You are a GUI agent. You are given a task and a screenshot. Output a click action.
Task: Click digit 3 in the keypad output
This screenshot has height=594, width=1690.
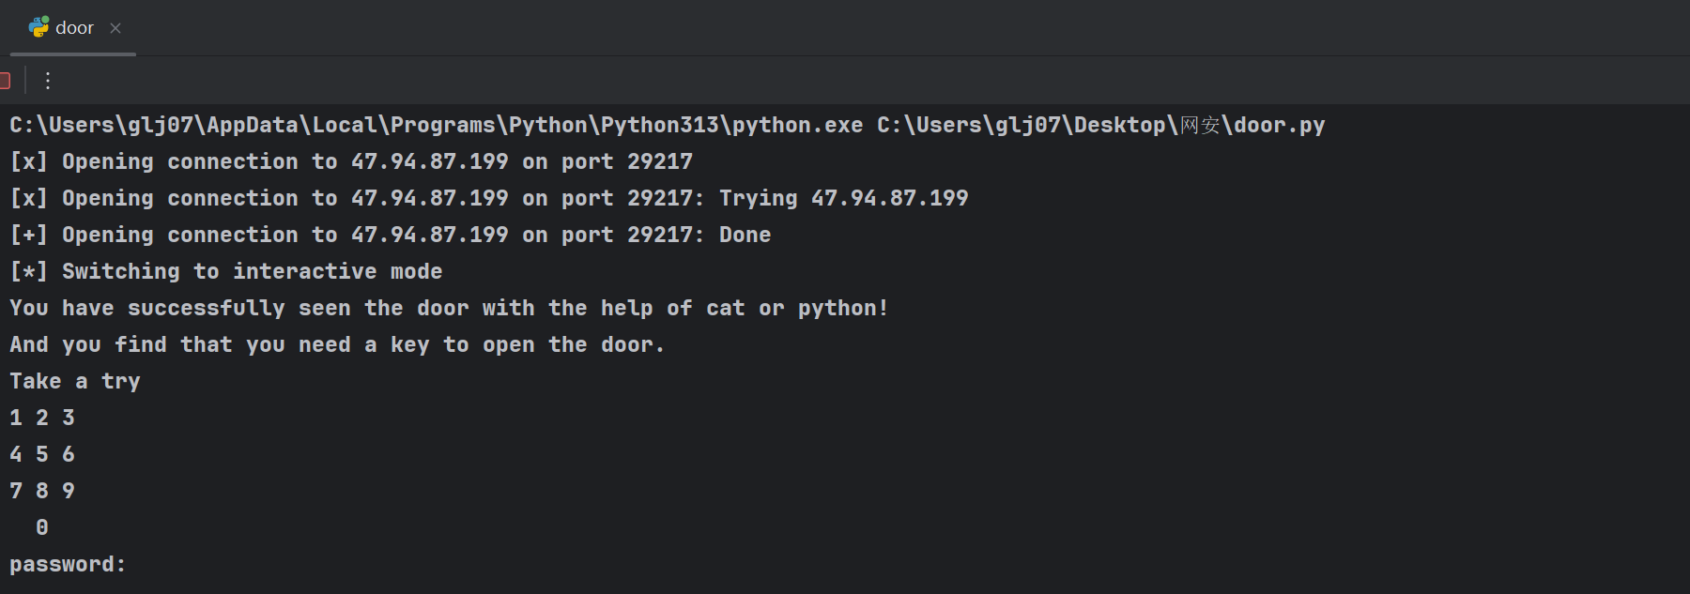click(69, 418)
